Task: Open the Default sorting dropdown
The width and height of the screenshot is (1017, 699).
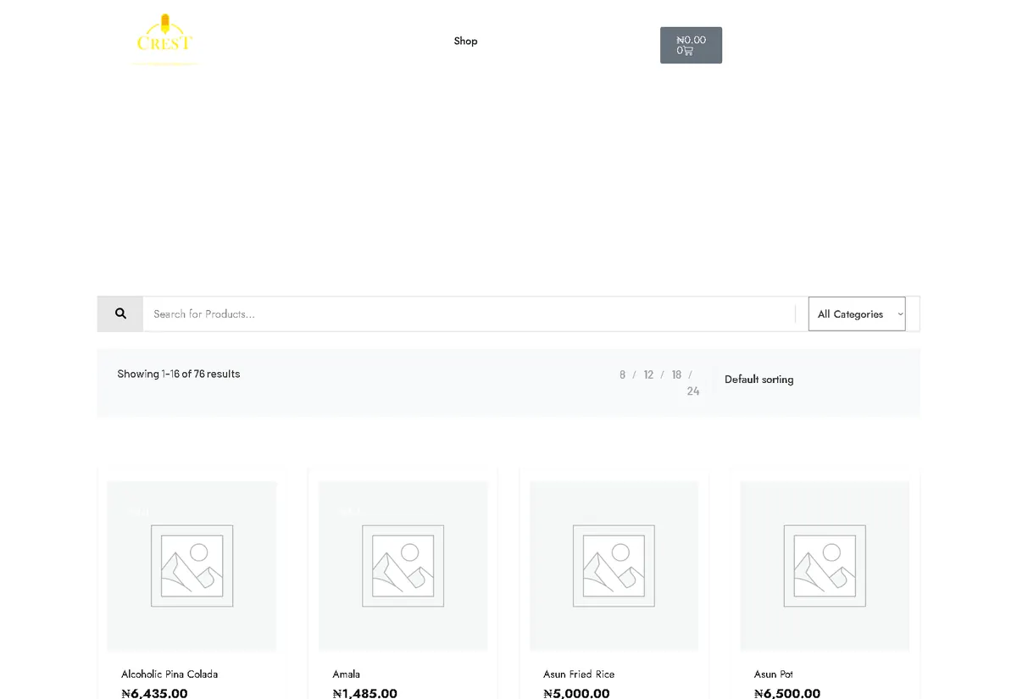Action: pos(759,380)
